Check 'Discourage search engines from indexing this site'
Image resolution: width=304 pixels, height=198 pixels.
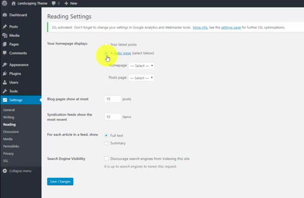106,159
